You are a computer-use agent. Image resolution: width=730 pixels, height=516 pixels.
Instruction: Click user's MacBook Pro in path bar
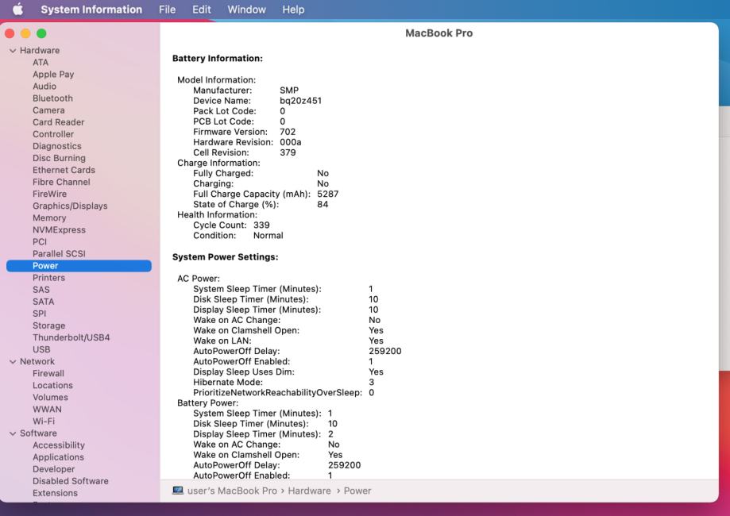pos(232,491)
